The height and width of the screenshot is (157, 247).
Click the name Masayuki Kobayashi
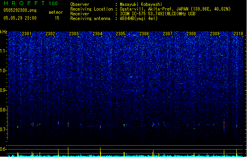141,4
